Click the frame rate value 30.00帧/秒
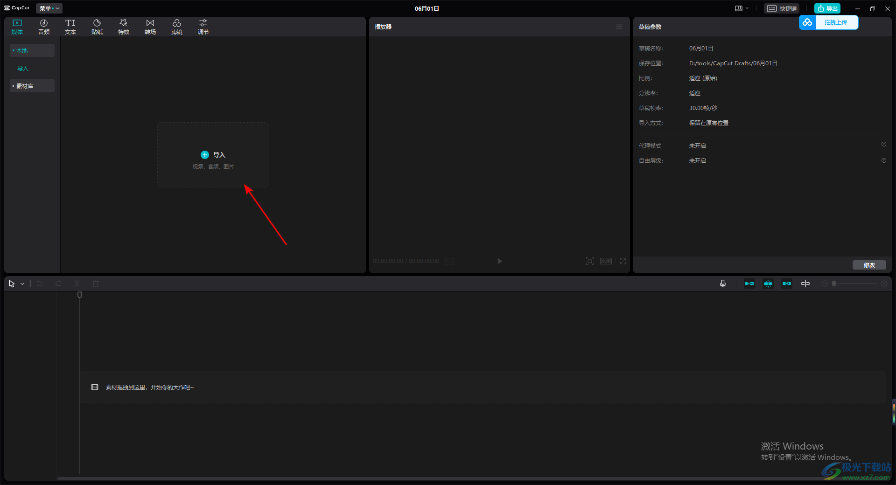 [x=703, y=108]
